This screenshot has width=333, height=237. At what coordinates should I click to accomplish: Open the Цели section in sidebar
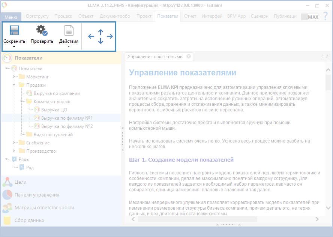[x=20, y=182]
